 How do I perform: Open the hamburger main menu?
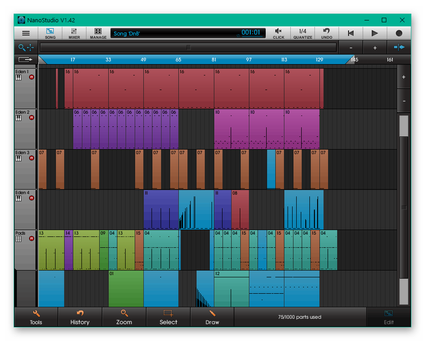[26, 33]
